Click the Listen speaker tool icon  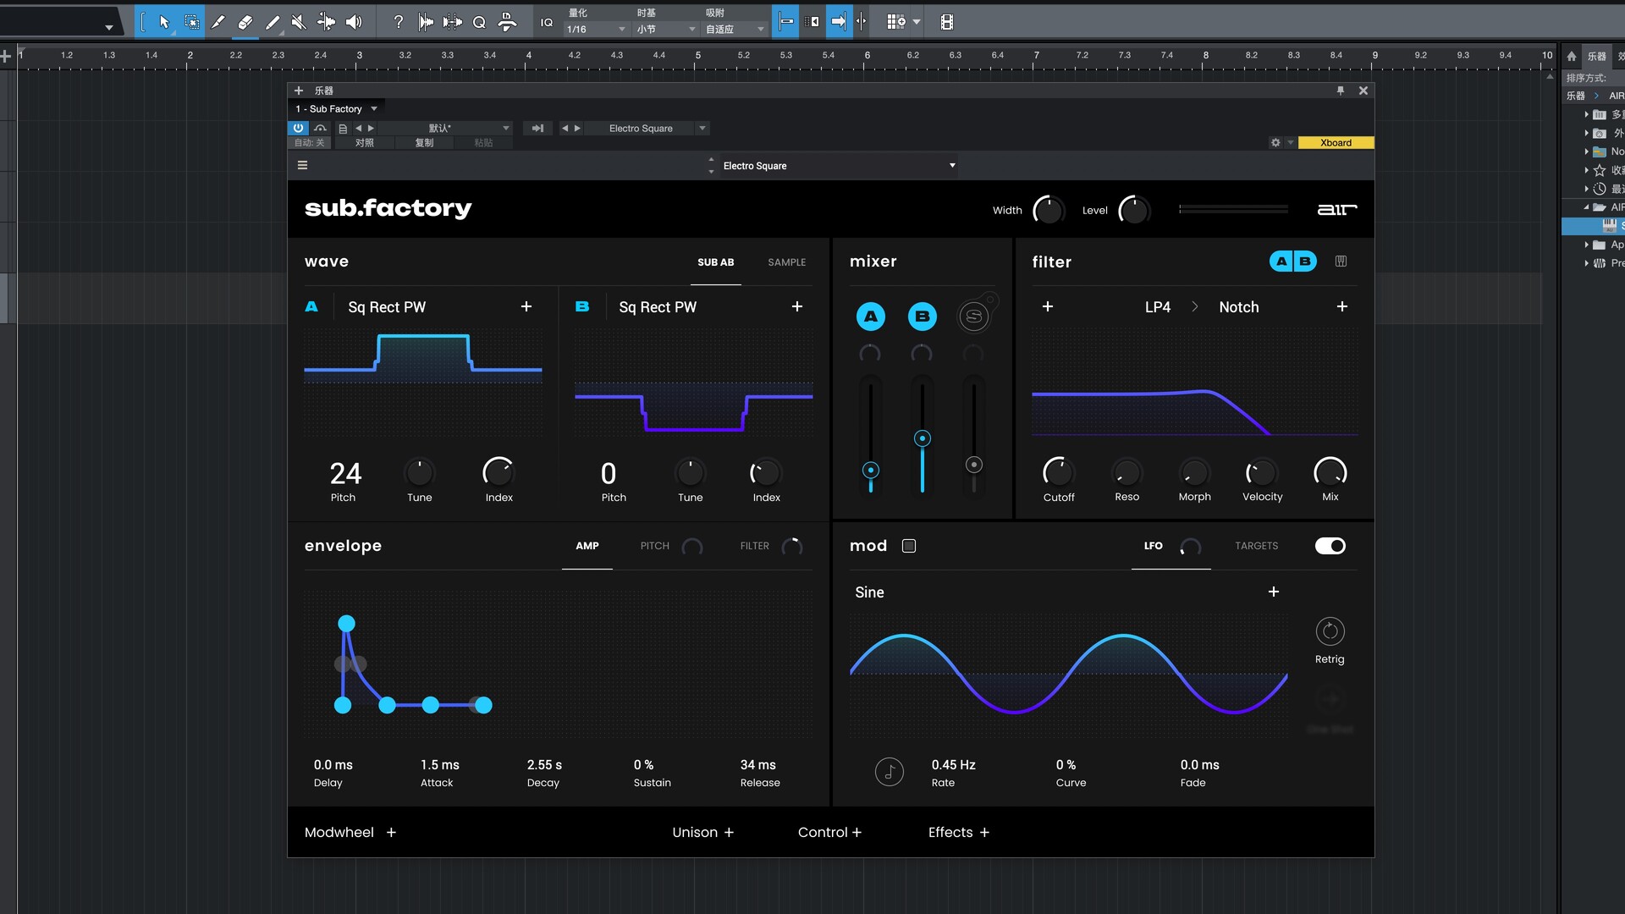pos(354,22)
